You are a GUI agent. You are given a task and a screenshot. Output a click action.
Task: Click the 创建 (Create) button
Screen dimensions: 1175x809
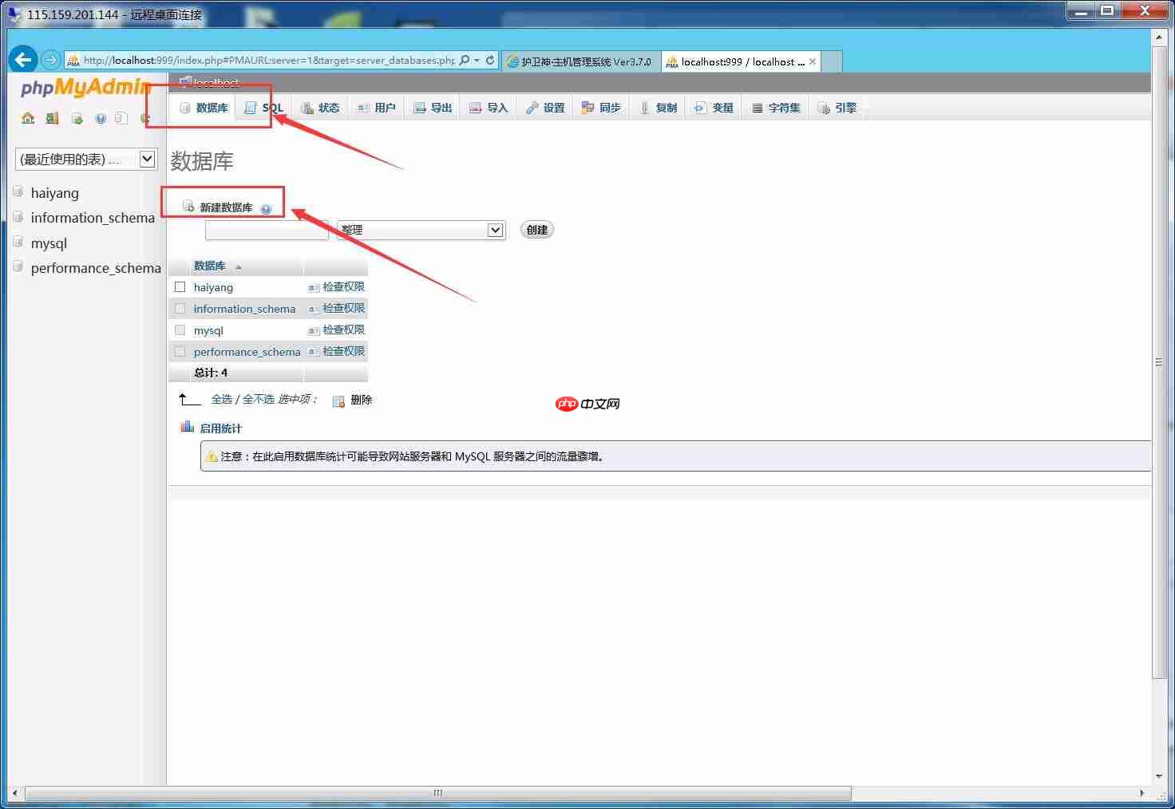pyautogui.click(x=536, y=229)
